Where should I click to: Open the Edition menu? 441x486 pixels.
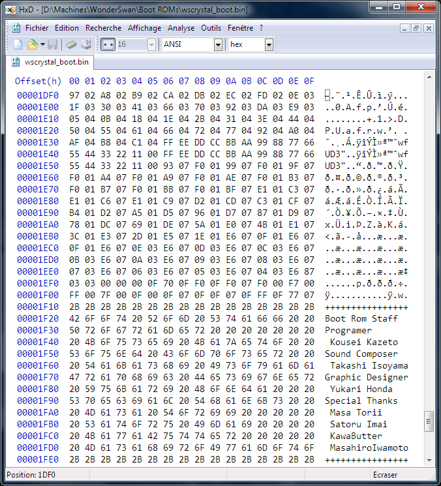pyautogui.click(x=67, y=28)
